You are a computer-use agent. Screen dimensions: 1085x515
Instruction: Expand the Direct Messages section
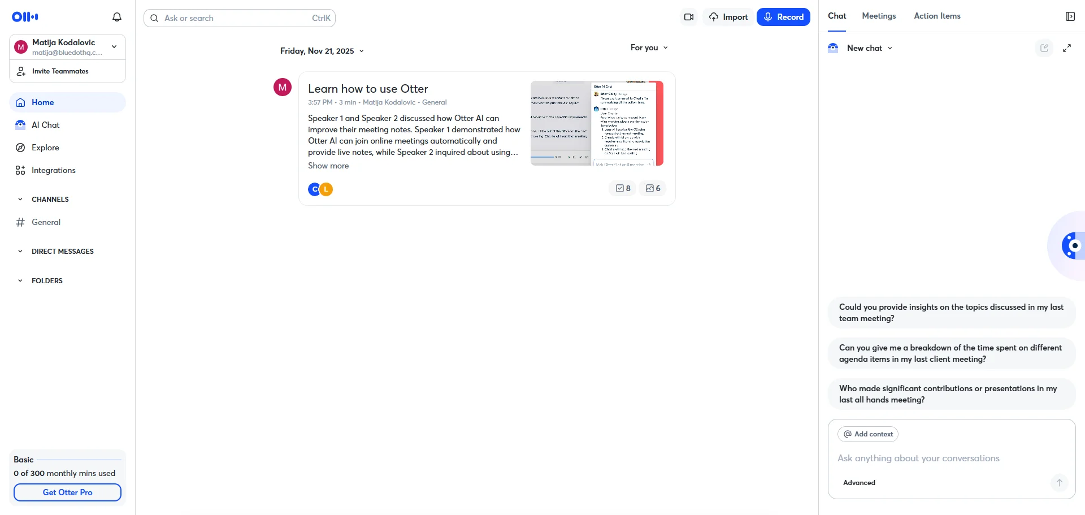click(20, 251)
